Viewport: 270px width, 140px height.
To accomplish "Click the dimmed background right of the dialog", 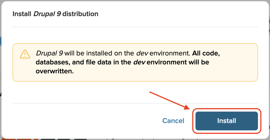I will point(269,69).
